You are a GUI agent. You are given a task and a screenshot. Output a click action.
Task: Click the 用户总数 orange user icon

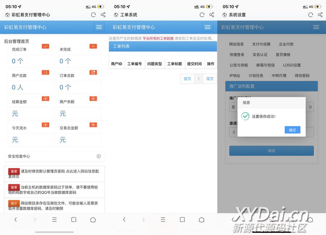[x=45, y=72]
